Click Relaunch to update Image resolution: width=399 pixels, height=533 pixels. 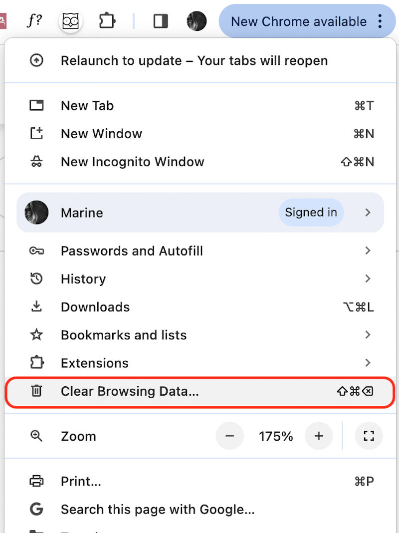194,60
